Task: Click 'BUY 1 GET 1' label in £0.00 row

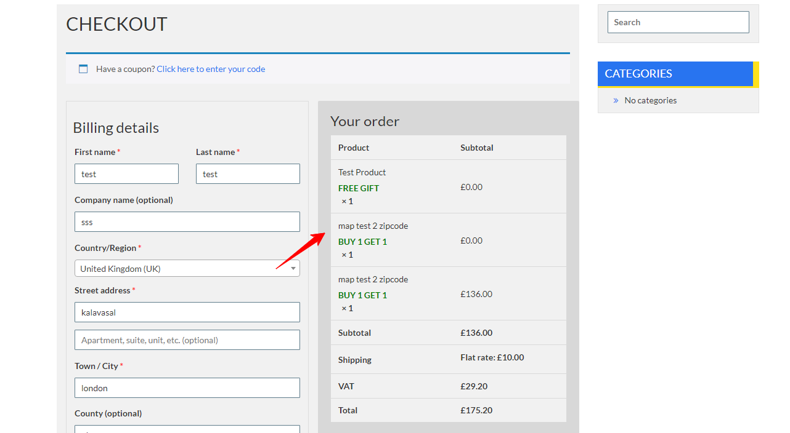Action: point(362,242)
